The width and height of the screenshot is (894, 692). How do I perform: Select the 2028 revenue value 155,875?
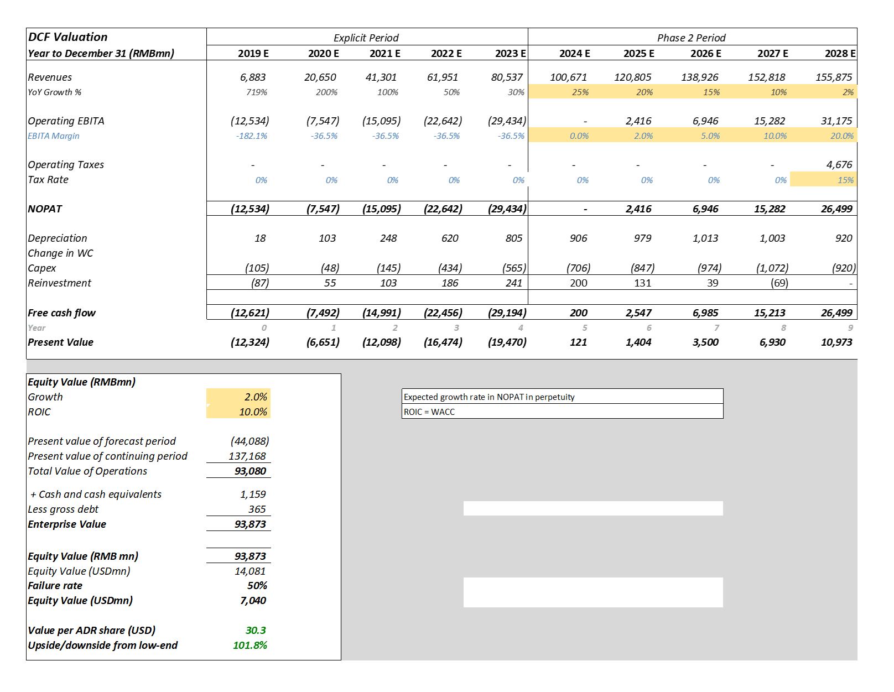pos(834,77)
